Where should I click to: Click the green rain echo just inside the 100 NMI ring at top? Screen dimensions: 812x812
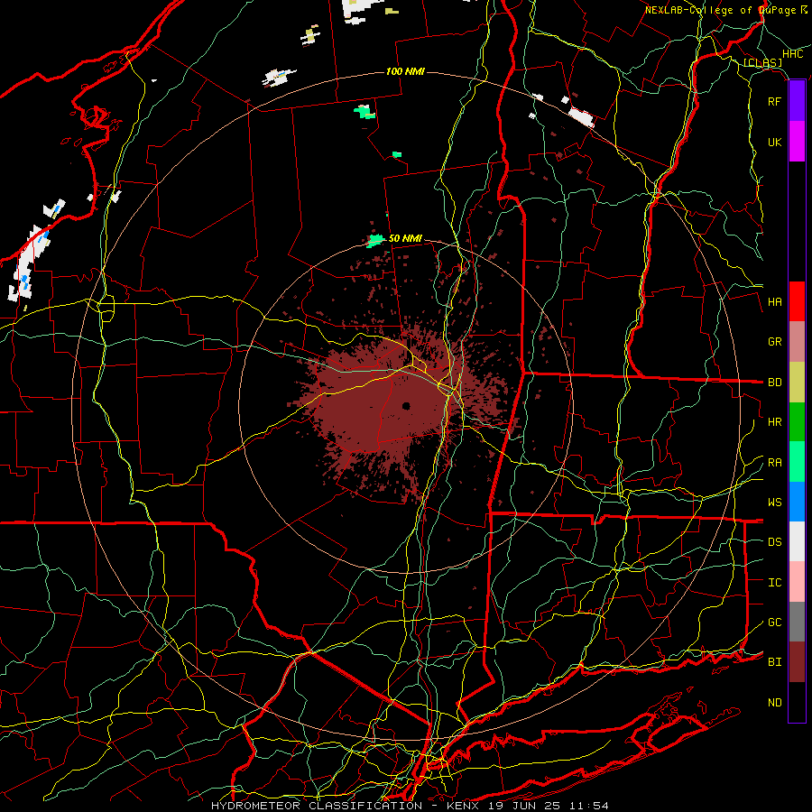[364, 112]
